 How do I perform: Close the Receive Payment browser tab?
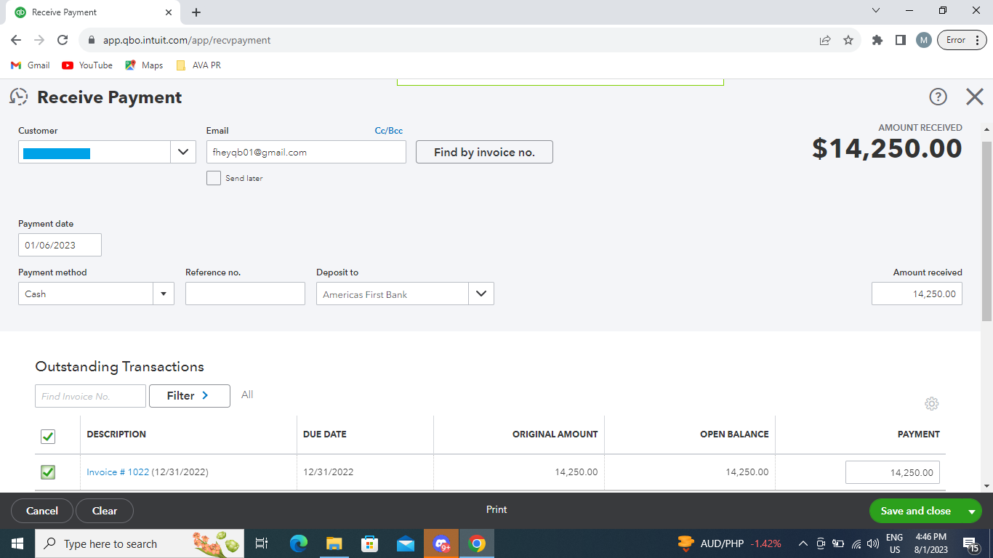pos(169,12)
